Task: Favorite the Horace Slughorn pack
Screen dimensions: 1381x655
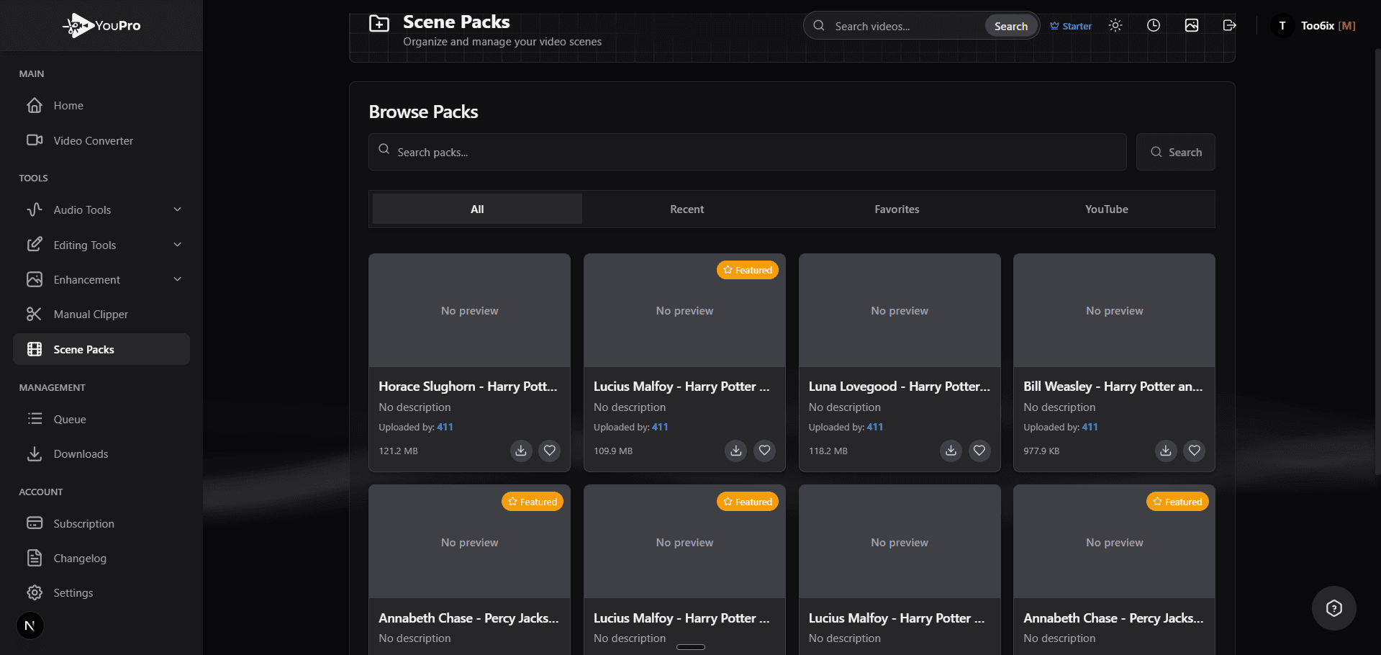Action: point(550,451)
